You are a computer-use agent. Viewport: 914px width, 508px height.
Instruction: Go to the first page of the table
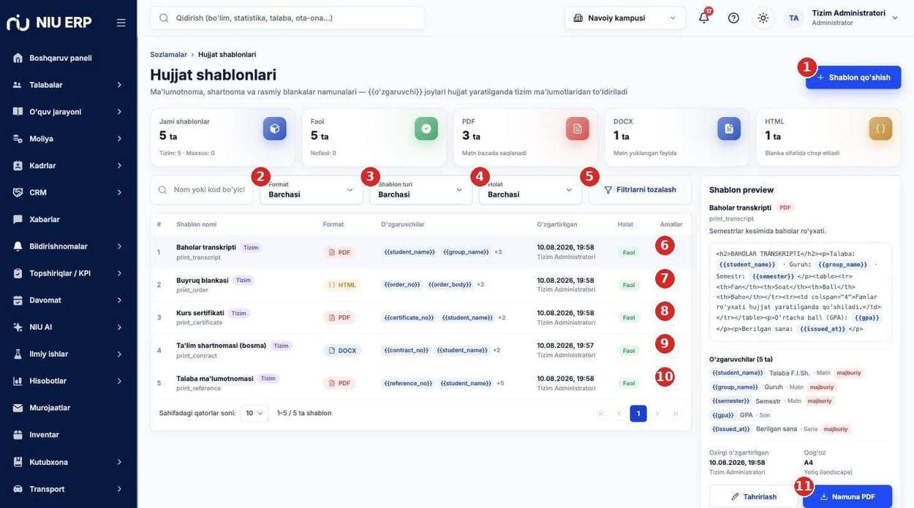pos(601,414)
